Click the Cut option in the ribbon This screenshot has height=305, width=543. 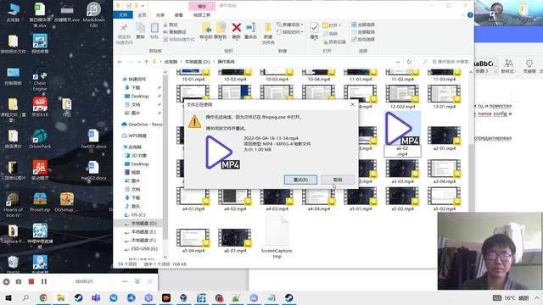click(x=171, y=25)
